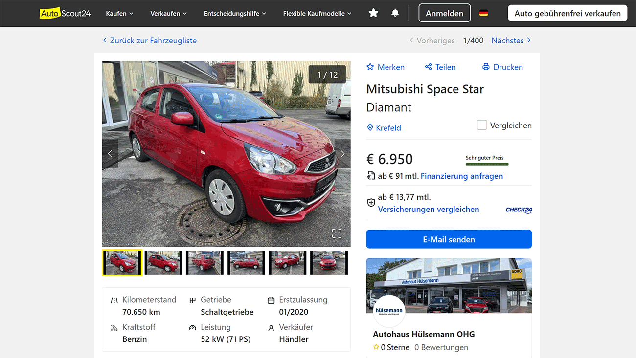
Task: Click the Anmelden button
Action: tap(444, 13)
